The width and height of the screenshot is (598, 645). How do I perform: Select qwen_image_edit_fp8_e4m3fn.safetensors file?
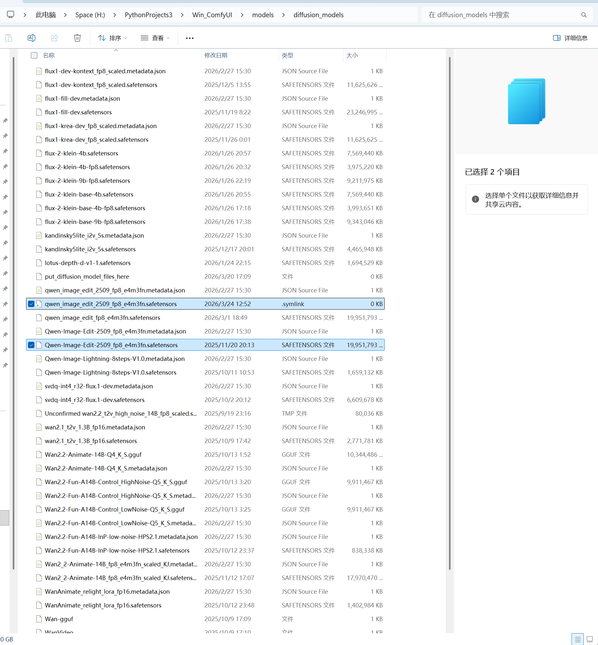[205, 318]
